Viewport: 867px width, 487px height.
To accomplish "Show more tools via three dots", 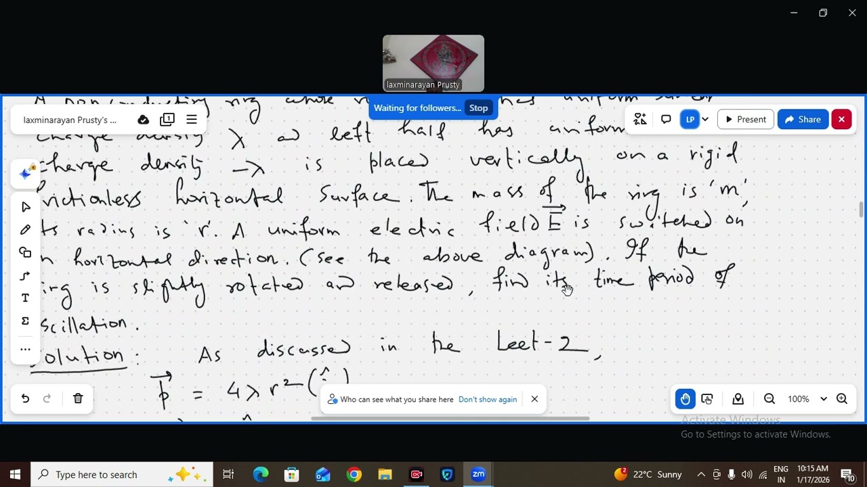I will tap(25, 349).
